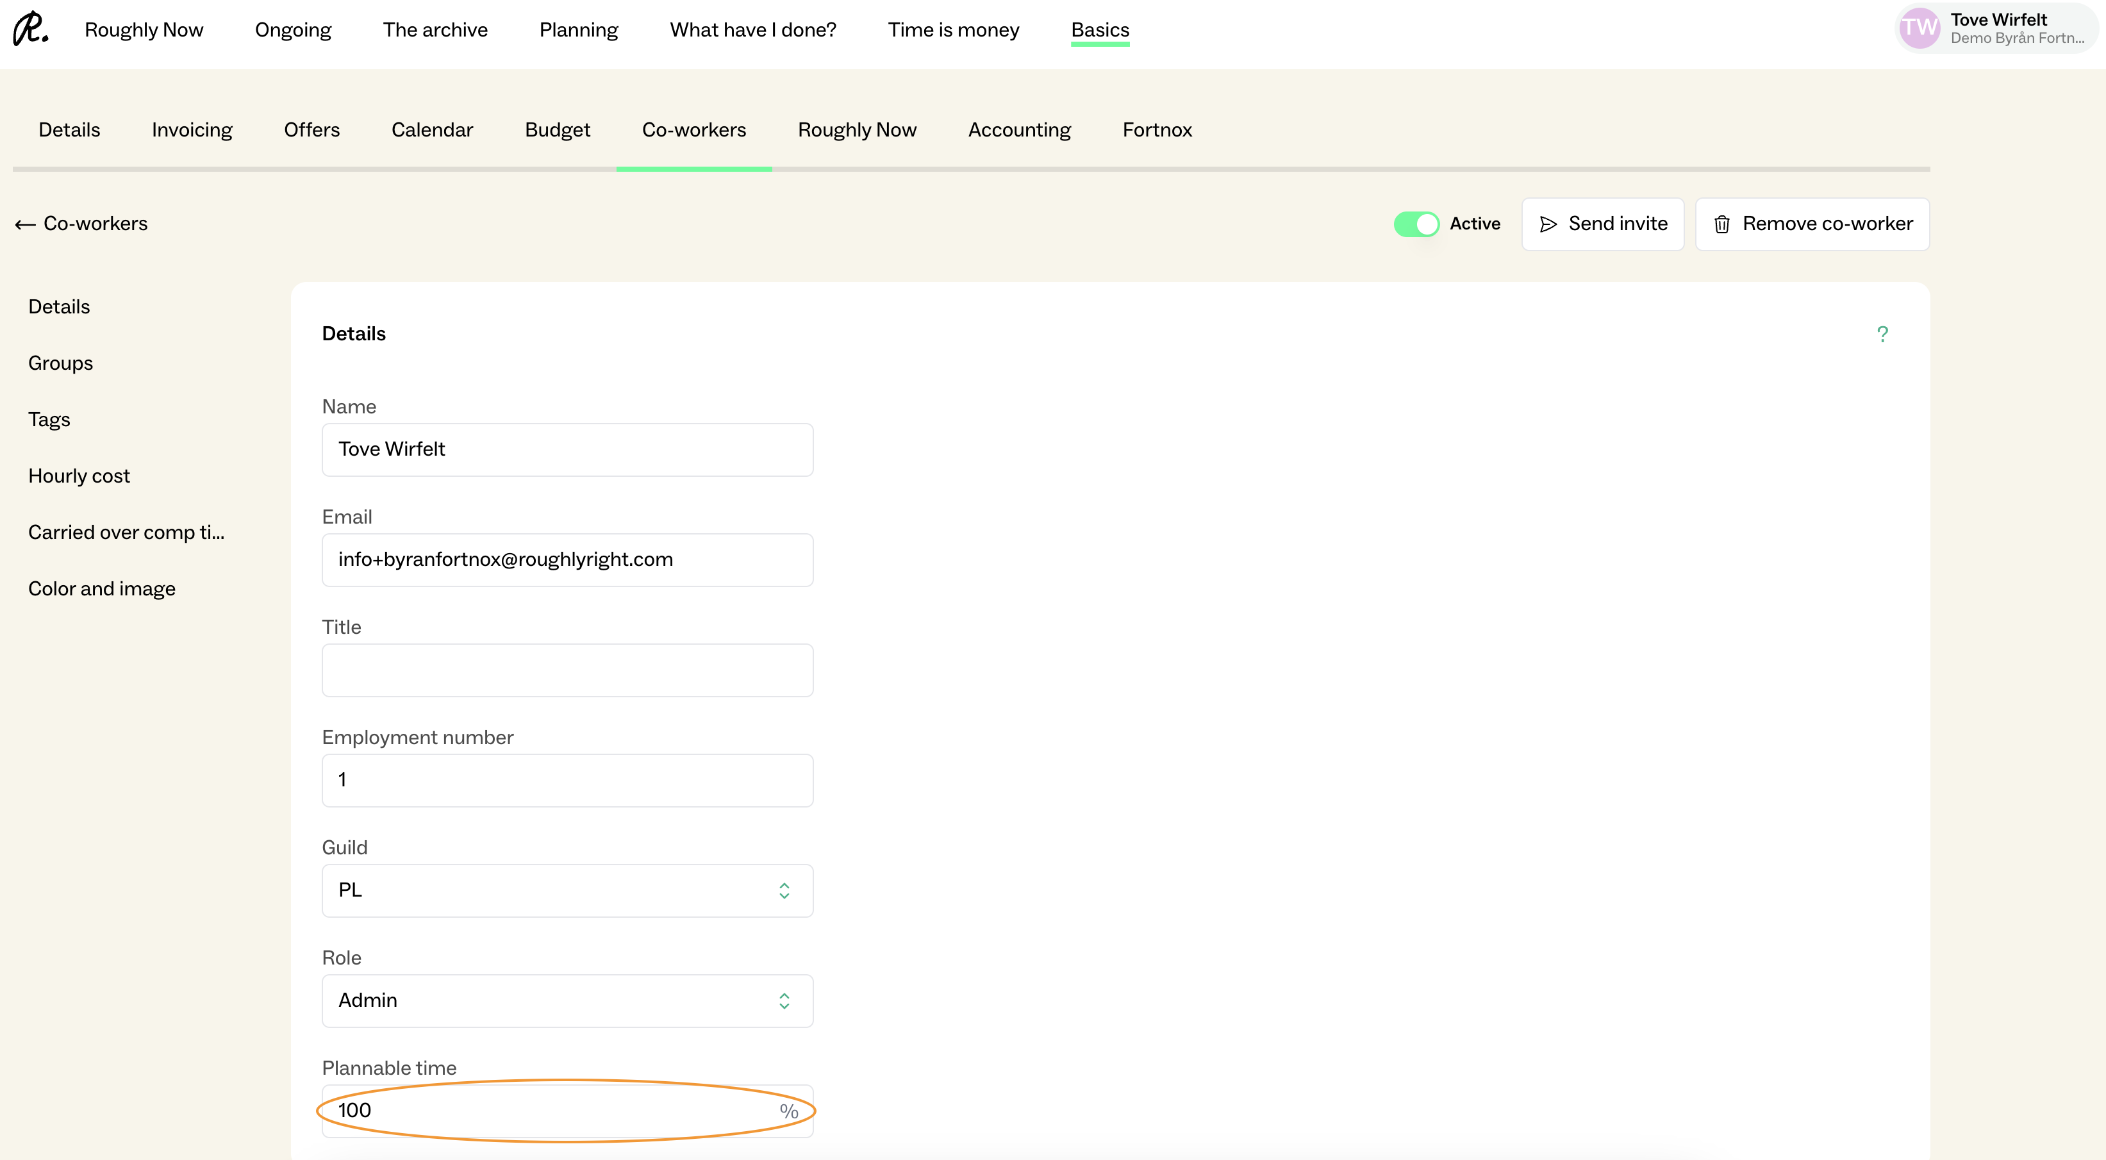Image resolution: width=2106 pixels, height=1160 pixels.
Task: Click the Roughly Right logo icon
Action: click(x=30, y=29)
